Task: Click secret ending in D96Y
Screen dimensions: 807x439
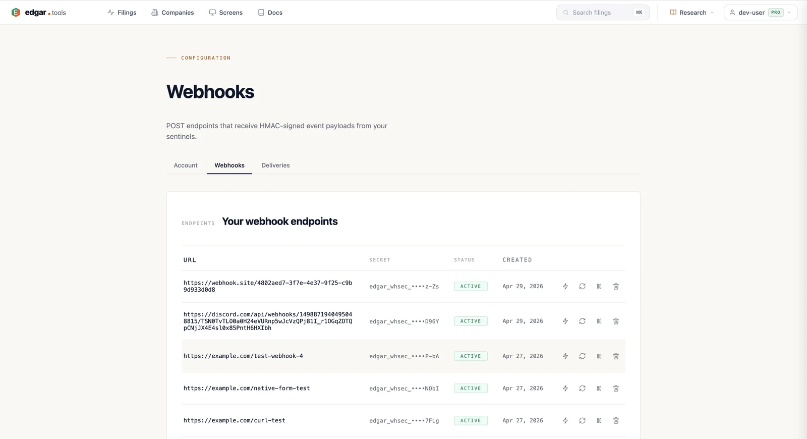Action: (x=404, y=321)
